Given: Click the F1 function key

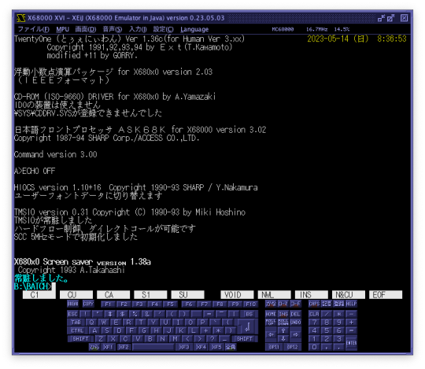Looking at the screenshot, I should [x=108, y=304].
